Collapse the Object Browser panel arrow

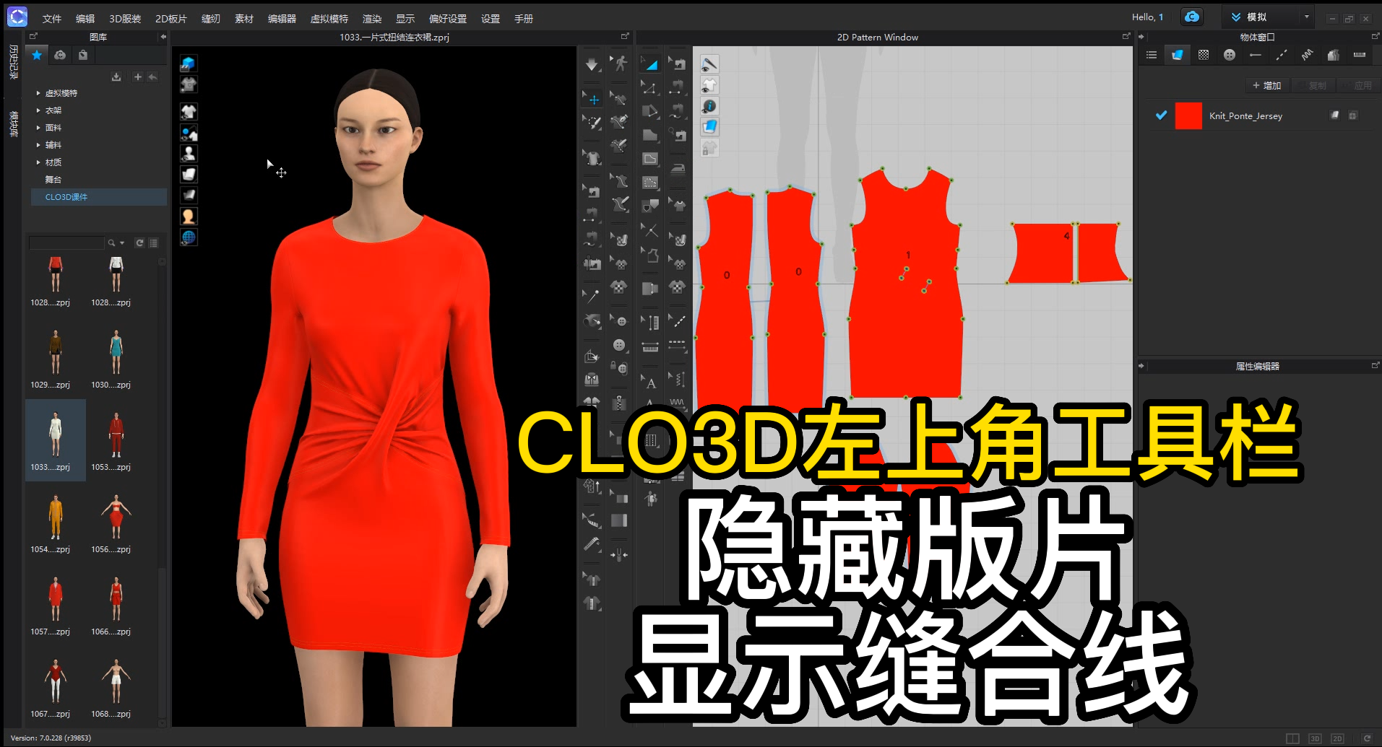pos(1142,37)
